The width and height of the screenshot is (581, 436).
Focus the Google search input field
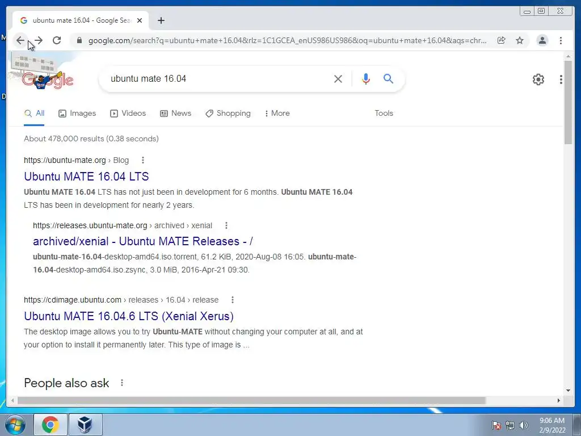point(218,78)
